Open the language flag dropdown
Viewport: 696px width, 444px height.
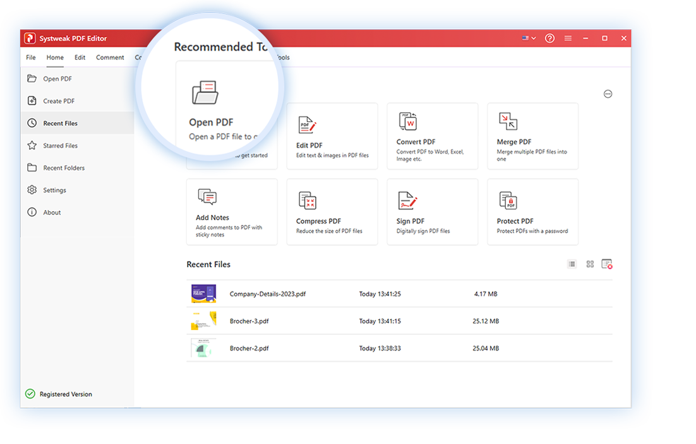click(529, 38)
